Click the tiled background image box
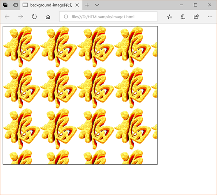This screenshot has height=195, width=217. pyautogui.click(x=80, y=95)
